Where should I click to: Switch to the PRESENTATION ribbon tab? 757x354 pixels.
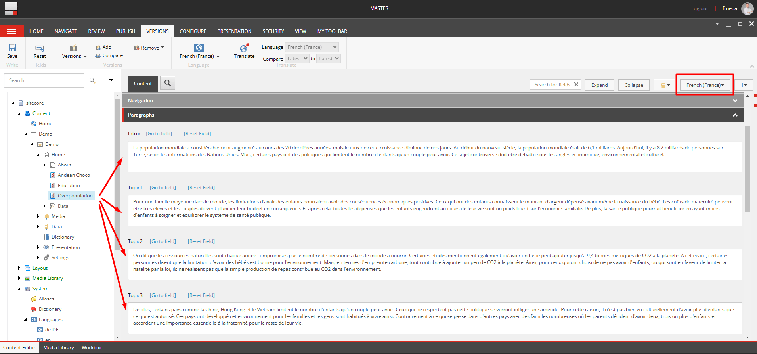(x=234, y=31)
